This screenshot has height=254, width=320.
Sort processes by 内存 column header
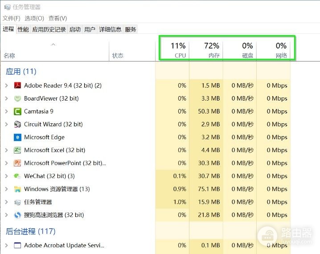(206, 50)
